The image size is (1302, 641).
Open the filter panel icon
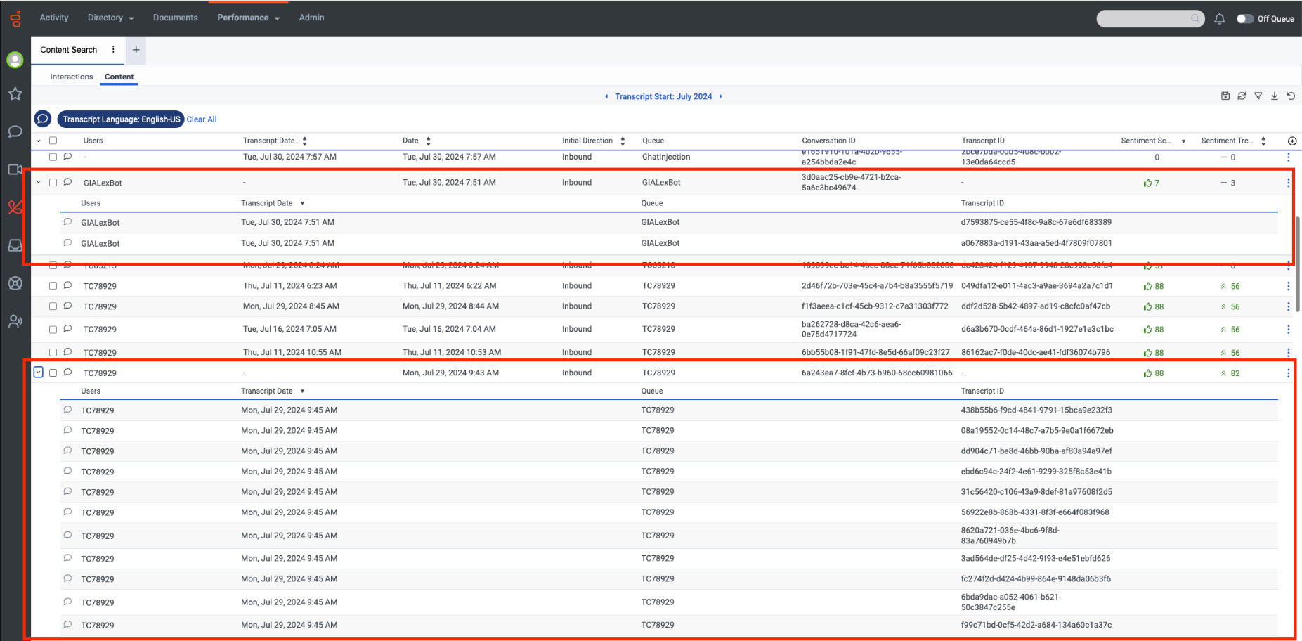click(x=1258, y=96)
